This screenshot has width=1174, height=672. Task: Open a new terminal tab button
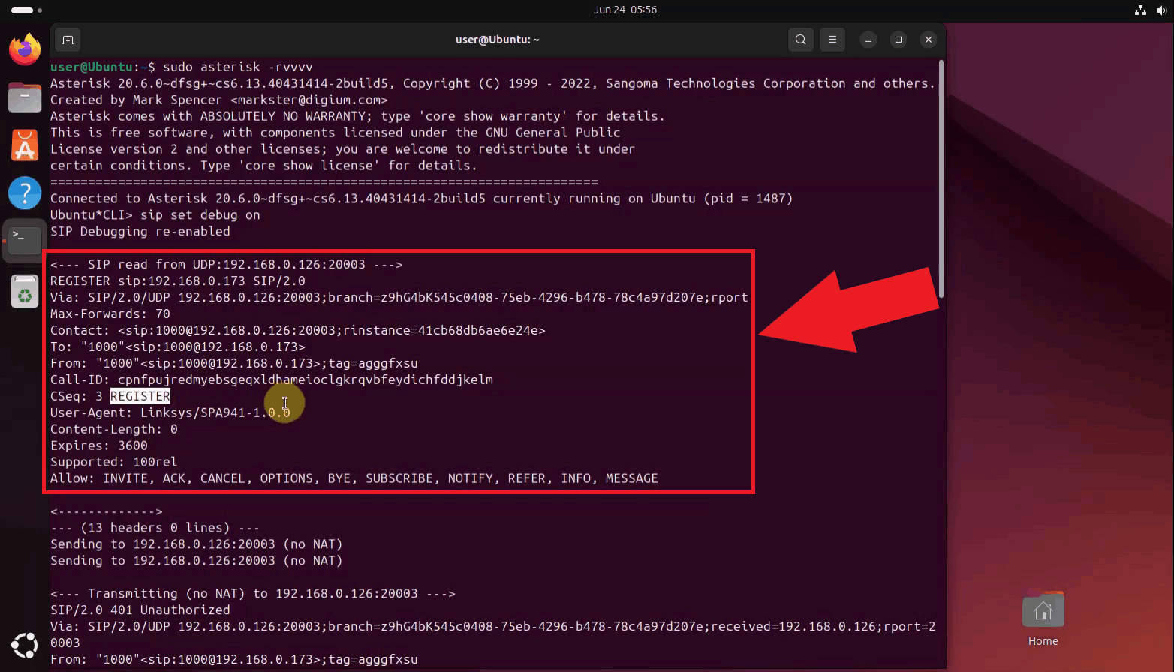point(68,40)
